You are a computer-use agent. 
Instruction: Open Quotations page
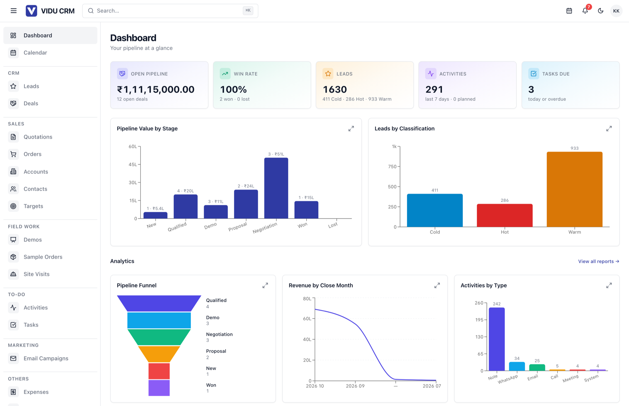pyautogui.click(x=50, y=137)
